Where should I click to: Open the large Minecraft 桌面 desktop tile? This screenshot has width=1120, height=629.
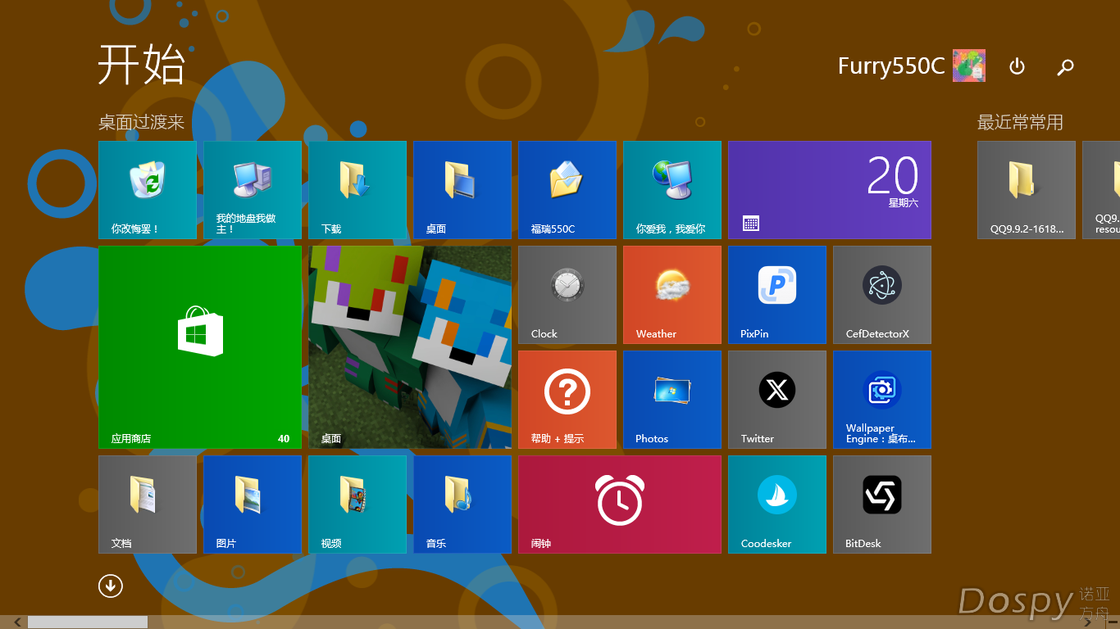410,347
